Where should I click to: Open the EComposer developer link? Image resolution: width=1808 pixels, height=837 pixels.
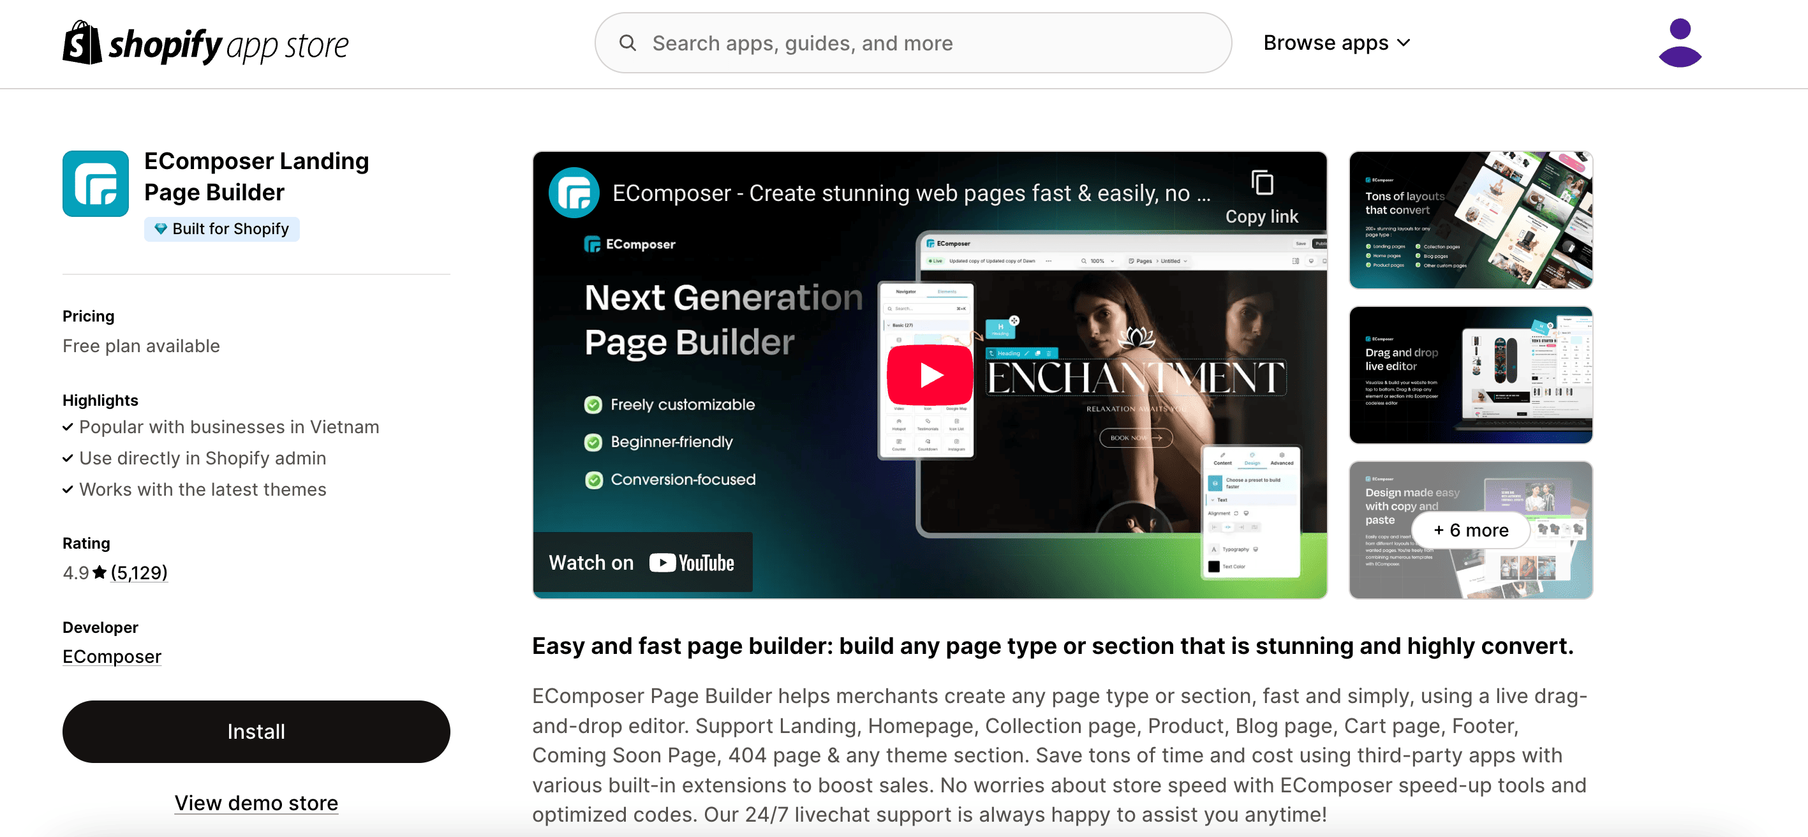[x=112, y=656]
